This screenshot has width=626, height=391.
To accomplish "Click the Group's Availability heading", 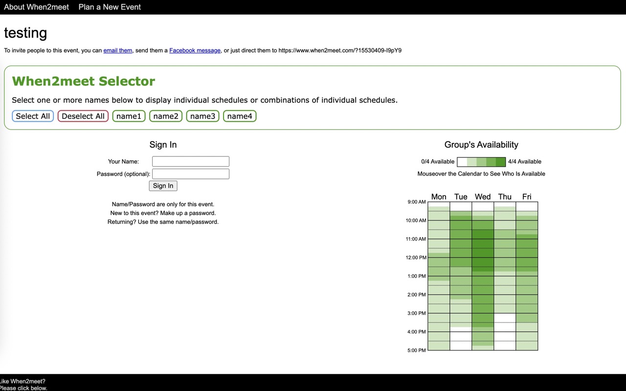I will (x=481, y=145).
